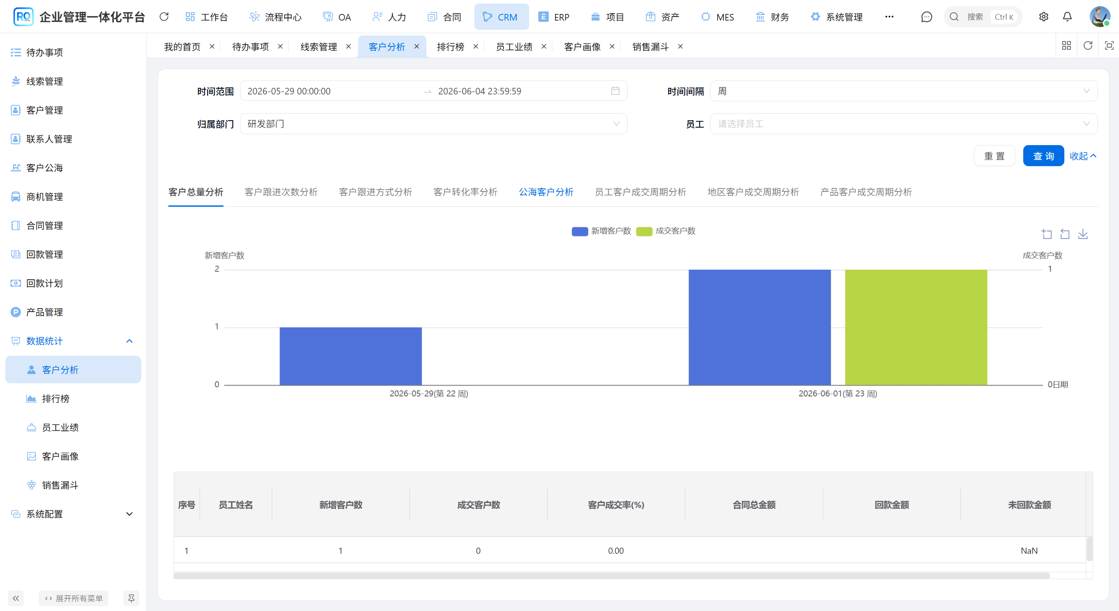Click the chart zoom area icon
Screen dimensions: 1119x611
point(1046,234)
